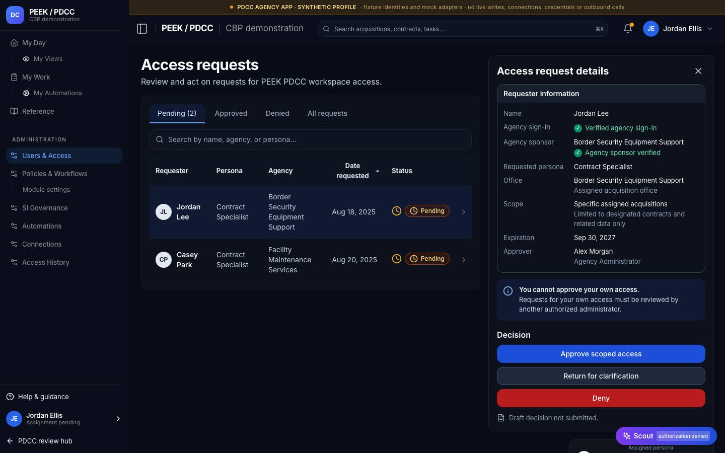The height and width of the screenshot is (453, 725).
Task: Click Facility Maintenance Services agency cell
Action: [x=289, y=260]
